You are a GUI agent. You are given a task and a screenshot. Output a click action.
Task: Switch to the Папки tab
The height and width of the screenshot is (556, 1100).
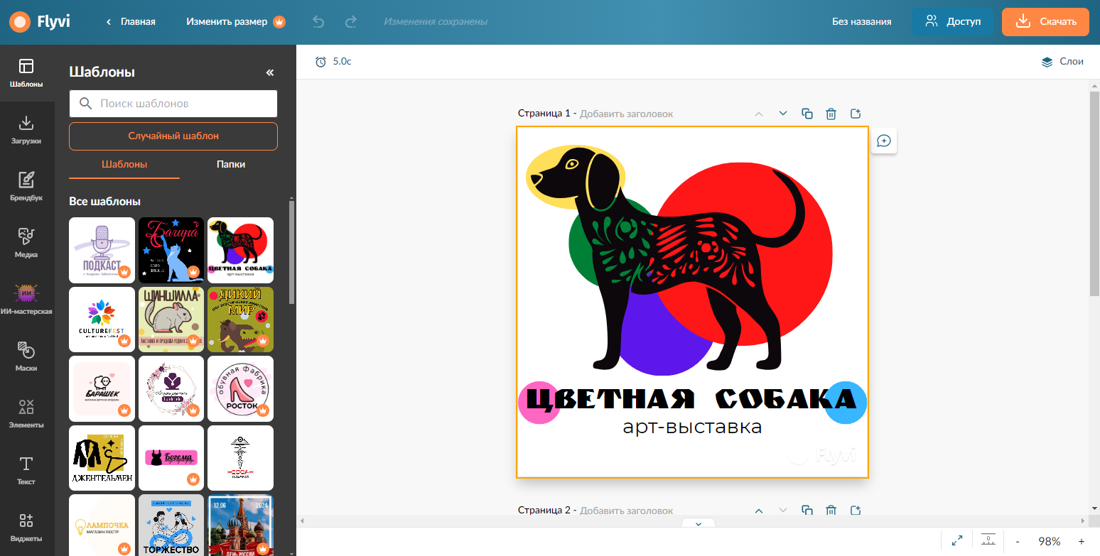[x=231, y=164]
